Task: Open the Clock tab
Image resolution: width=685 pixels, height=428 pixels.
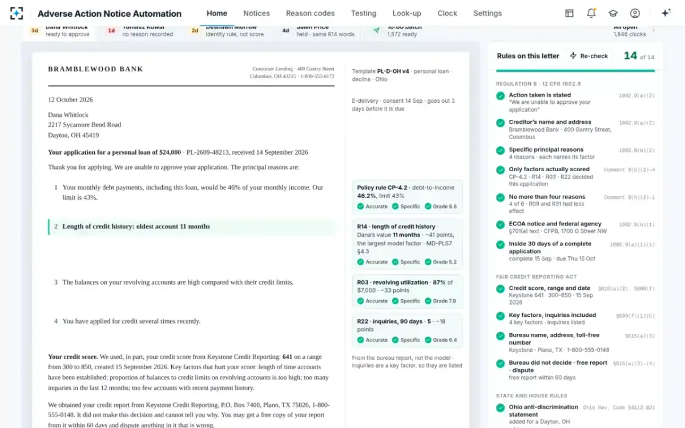Action: (448, 13)
